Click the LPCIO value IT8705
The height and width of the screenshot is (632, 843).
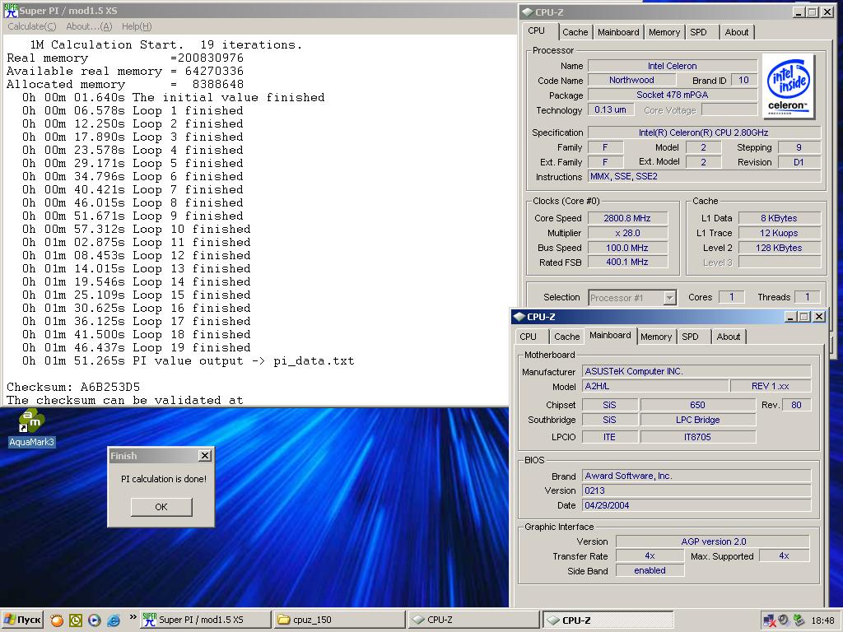click(698, 437)
